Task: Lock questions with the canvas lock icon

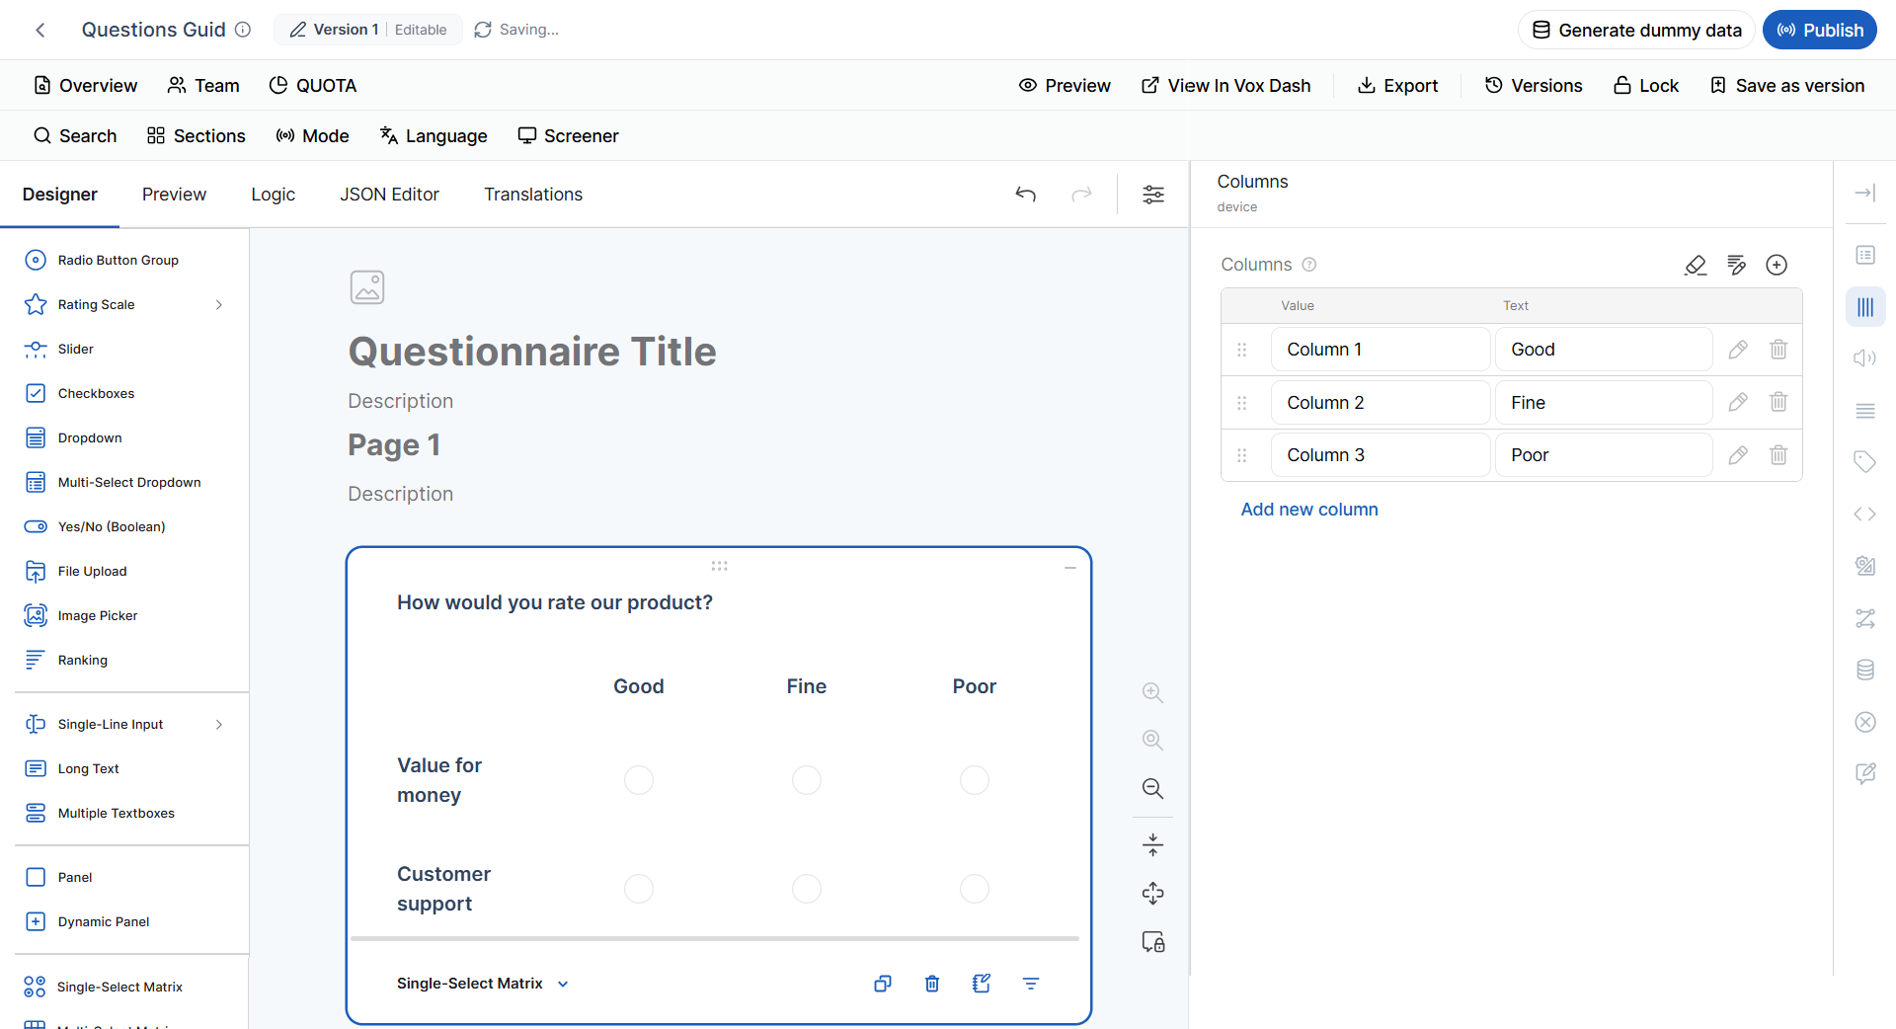Action: coord(1152,942)
